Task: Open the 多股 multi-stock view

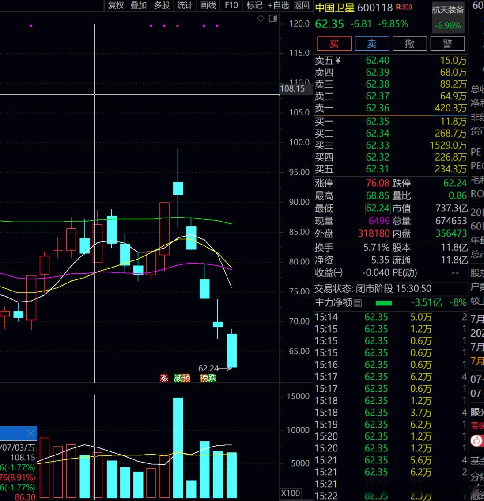Action: point(162,5)
